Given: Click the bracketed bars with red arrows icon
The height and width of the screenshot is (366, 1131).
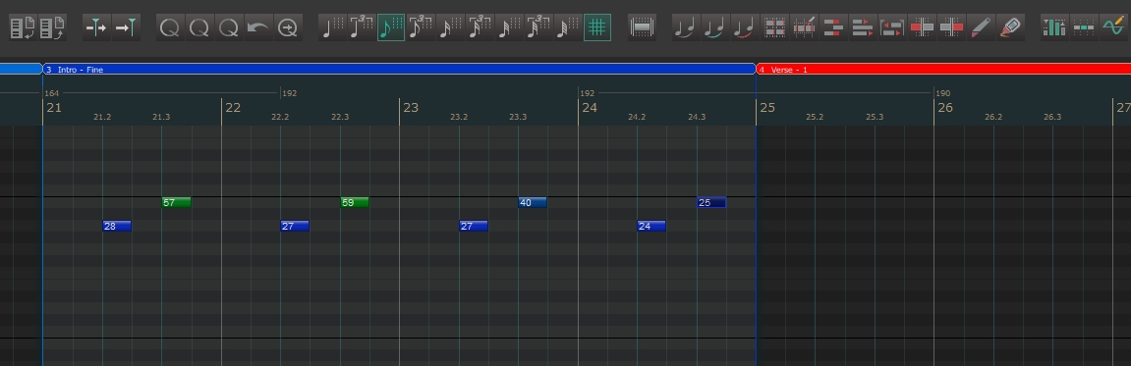Looking at the screenshot, I should pyautogui.click(x=893, y=28).
